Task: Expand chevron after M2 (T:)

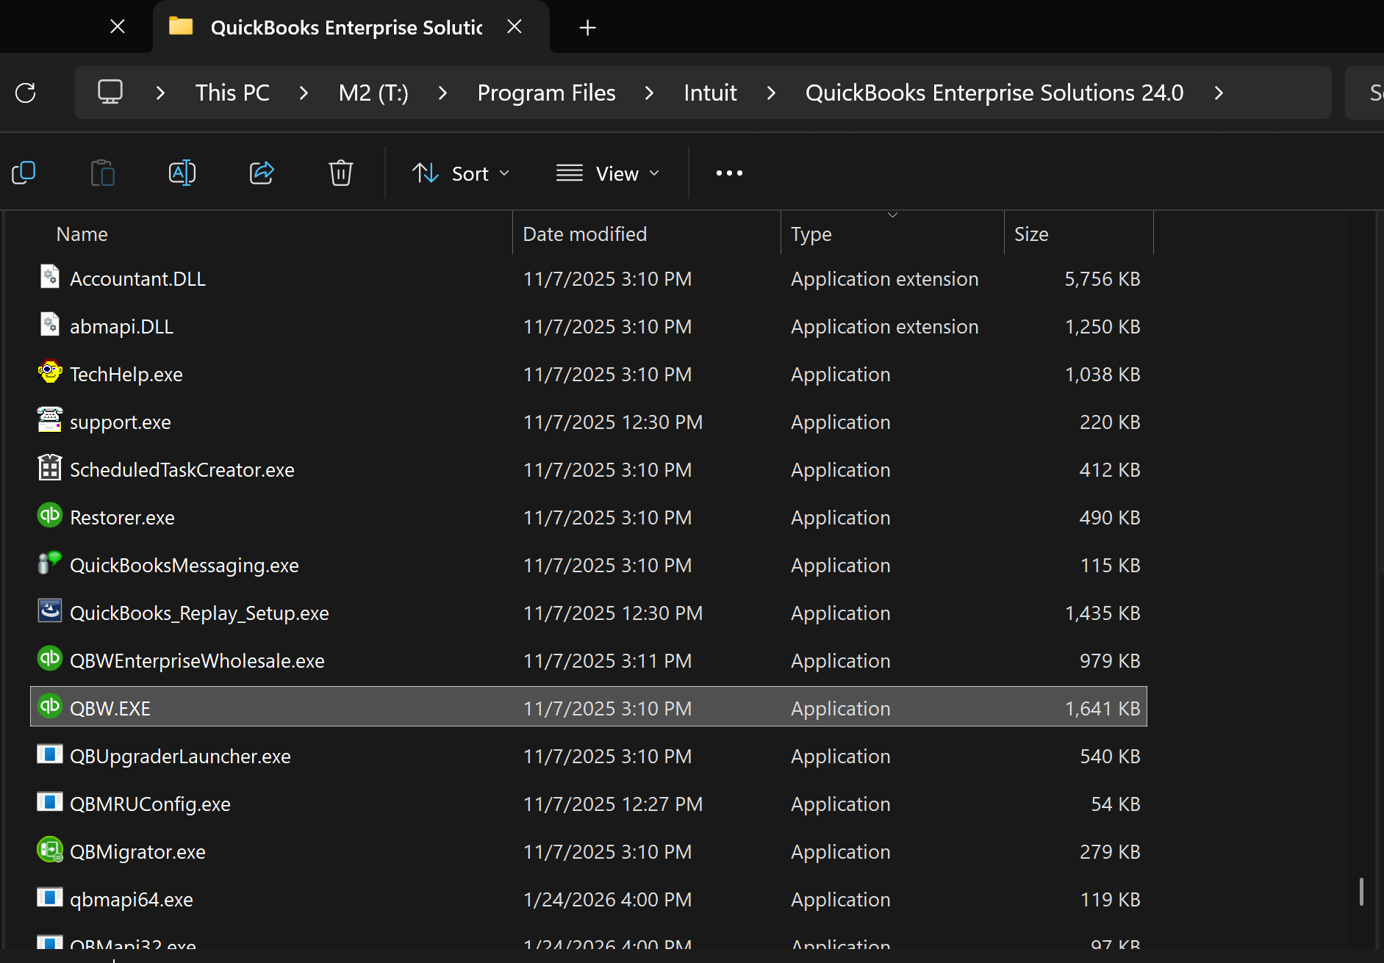Action: pos(442,93)
